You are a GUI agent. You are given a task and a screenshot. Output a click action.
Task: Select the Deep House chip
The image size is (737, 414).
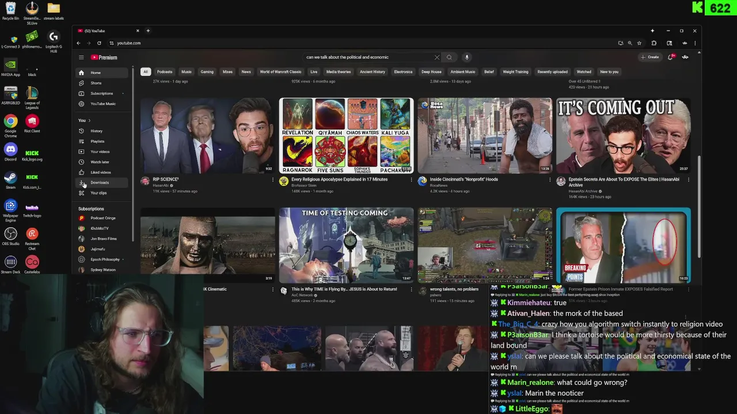[431, 72]
